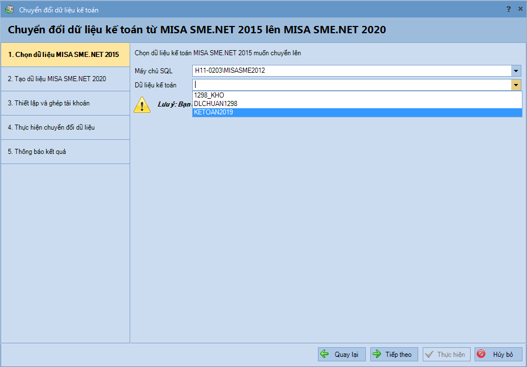Click inside the Máy chủ SQL server field

tap(352, 70)
